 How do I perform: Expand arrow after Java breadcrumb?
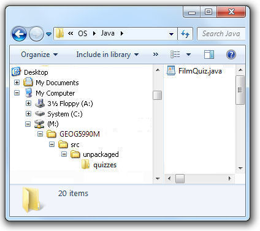click(x=122, y=33)
